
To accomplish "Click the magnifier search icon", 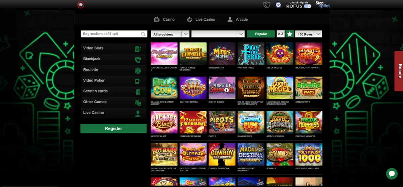I will (144, 34).
